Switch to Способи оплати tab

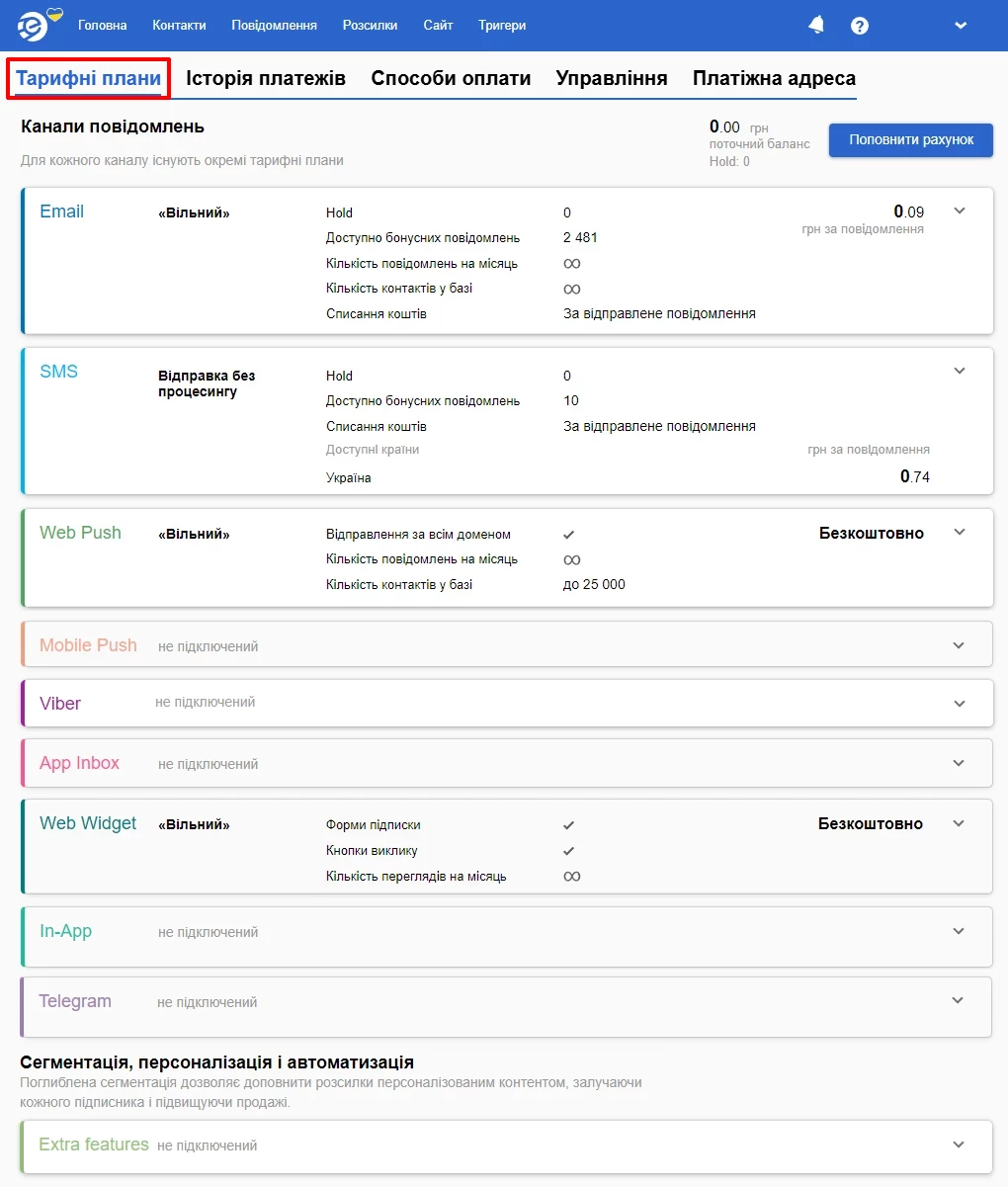451,78
